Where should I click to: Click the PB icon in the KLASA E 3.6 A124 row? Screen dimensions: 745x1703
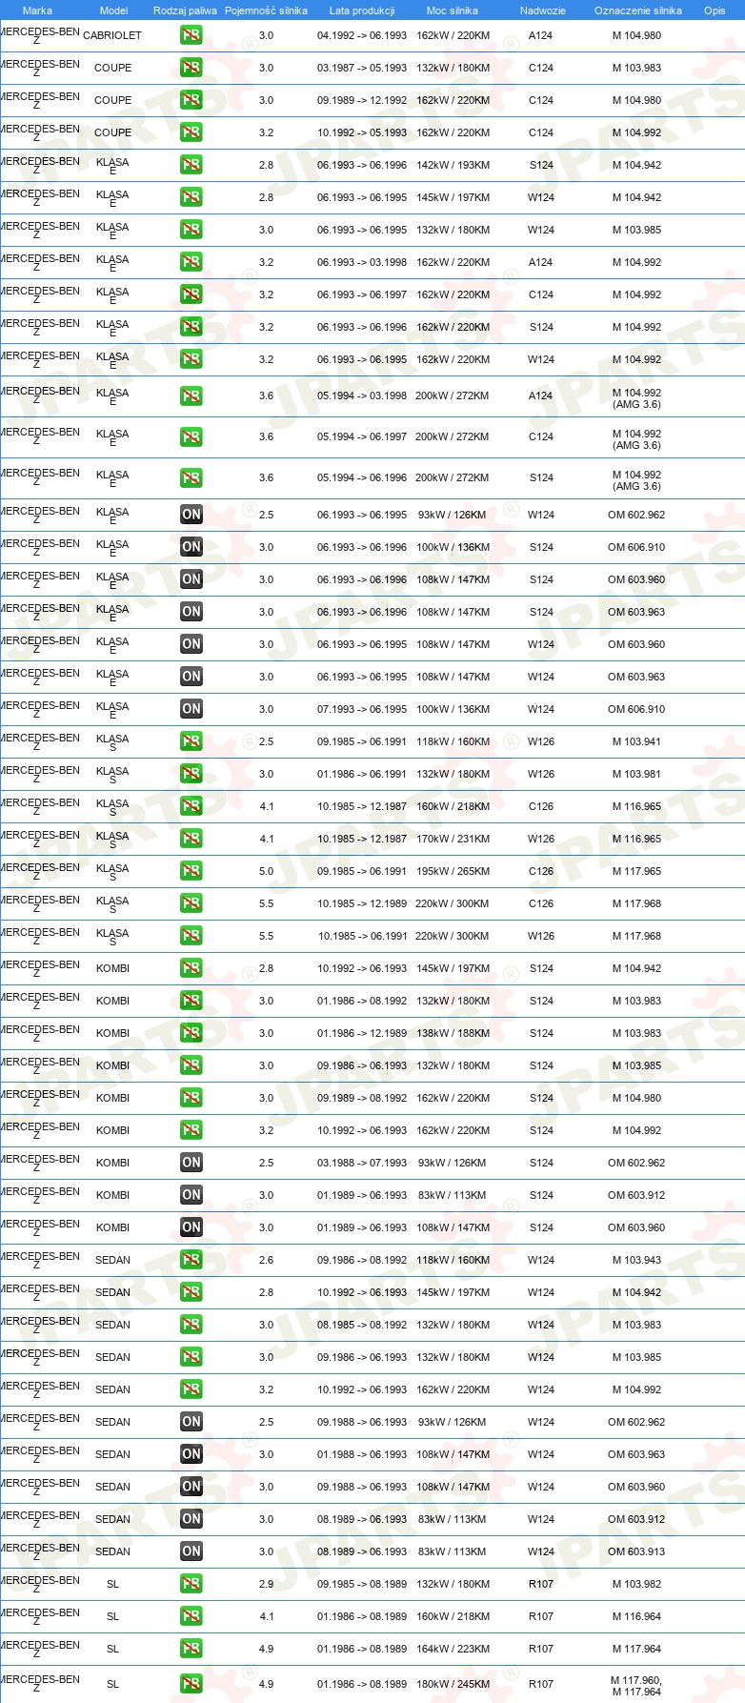191,395
